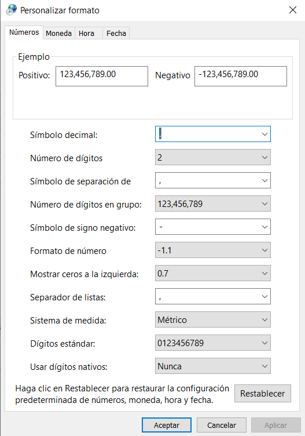This screenshot has width=305, height=436.
Task: Expand the Formato de número dropdown
Action: click(x=213, y=250)
